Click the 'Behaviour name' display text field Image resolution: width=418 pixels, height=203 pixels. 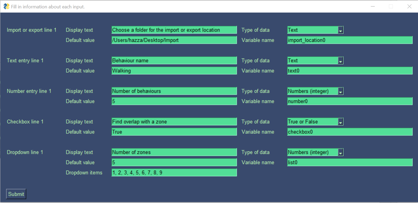[174, 60]
